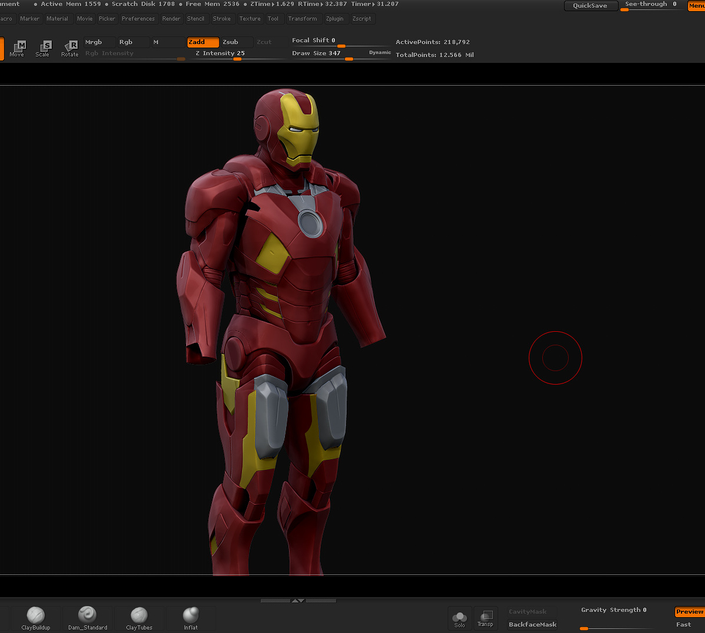Enable Rgb painting mode

(x=133, y=42)
